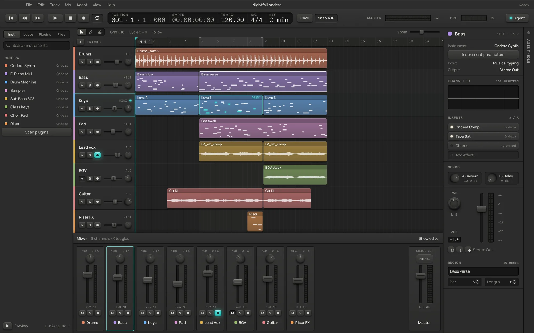This screenshot has width=534, height=333.
Task: Unmute the BGV track
Action: [82, 178]
